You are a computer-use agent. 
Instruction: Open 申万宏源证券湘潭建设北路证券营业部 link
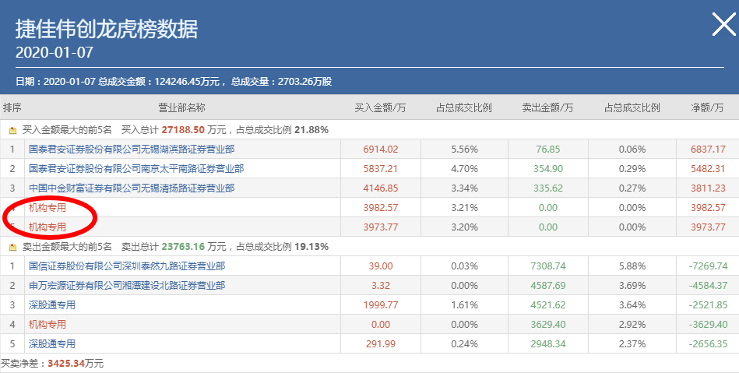[127, 286]
